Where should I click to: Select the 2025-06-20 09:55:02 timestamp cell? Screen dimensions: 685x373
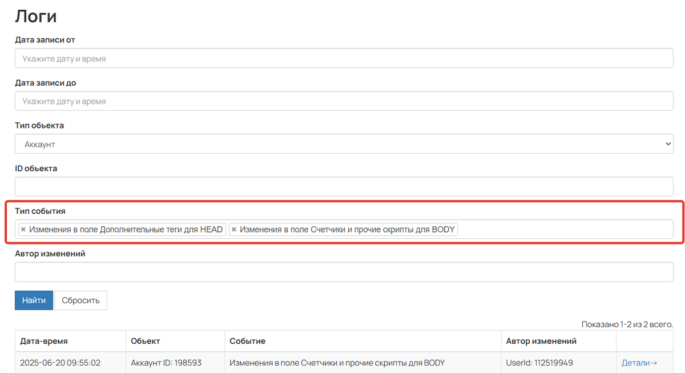pyautogui.click(x=60, y=363)
